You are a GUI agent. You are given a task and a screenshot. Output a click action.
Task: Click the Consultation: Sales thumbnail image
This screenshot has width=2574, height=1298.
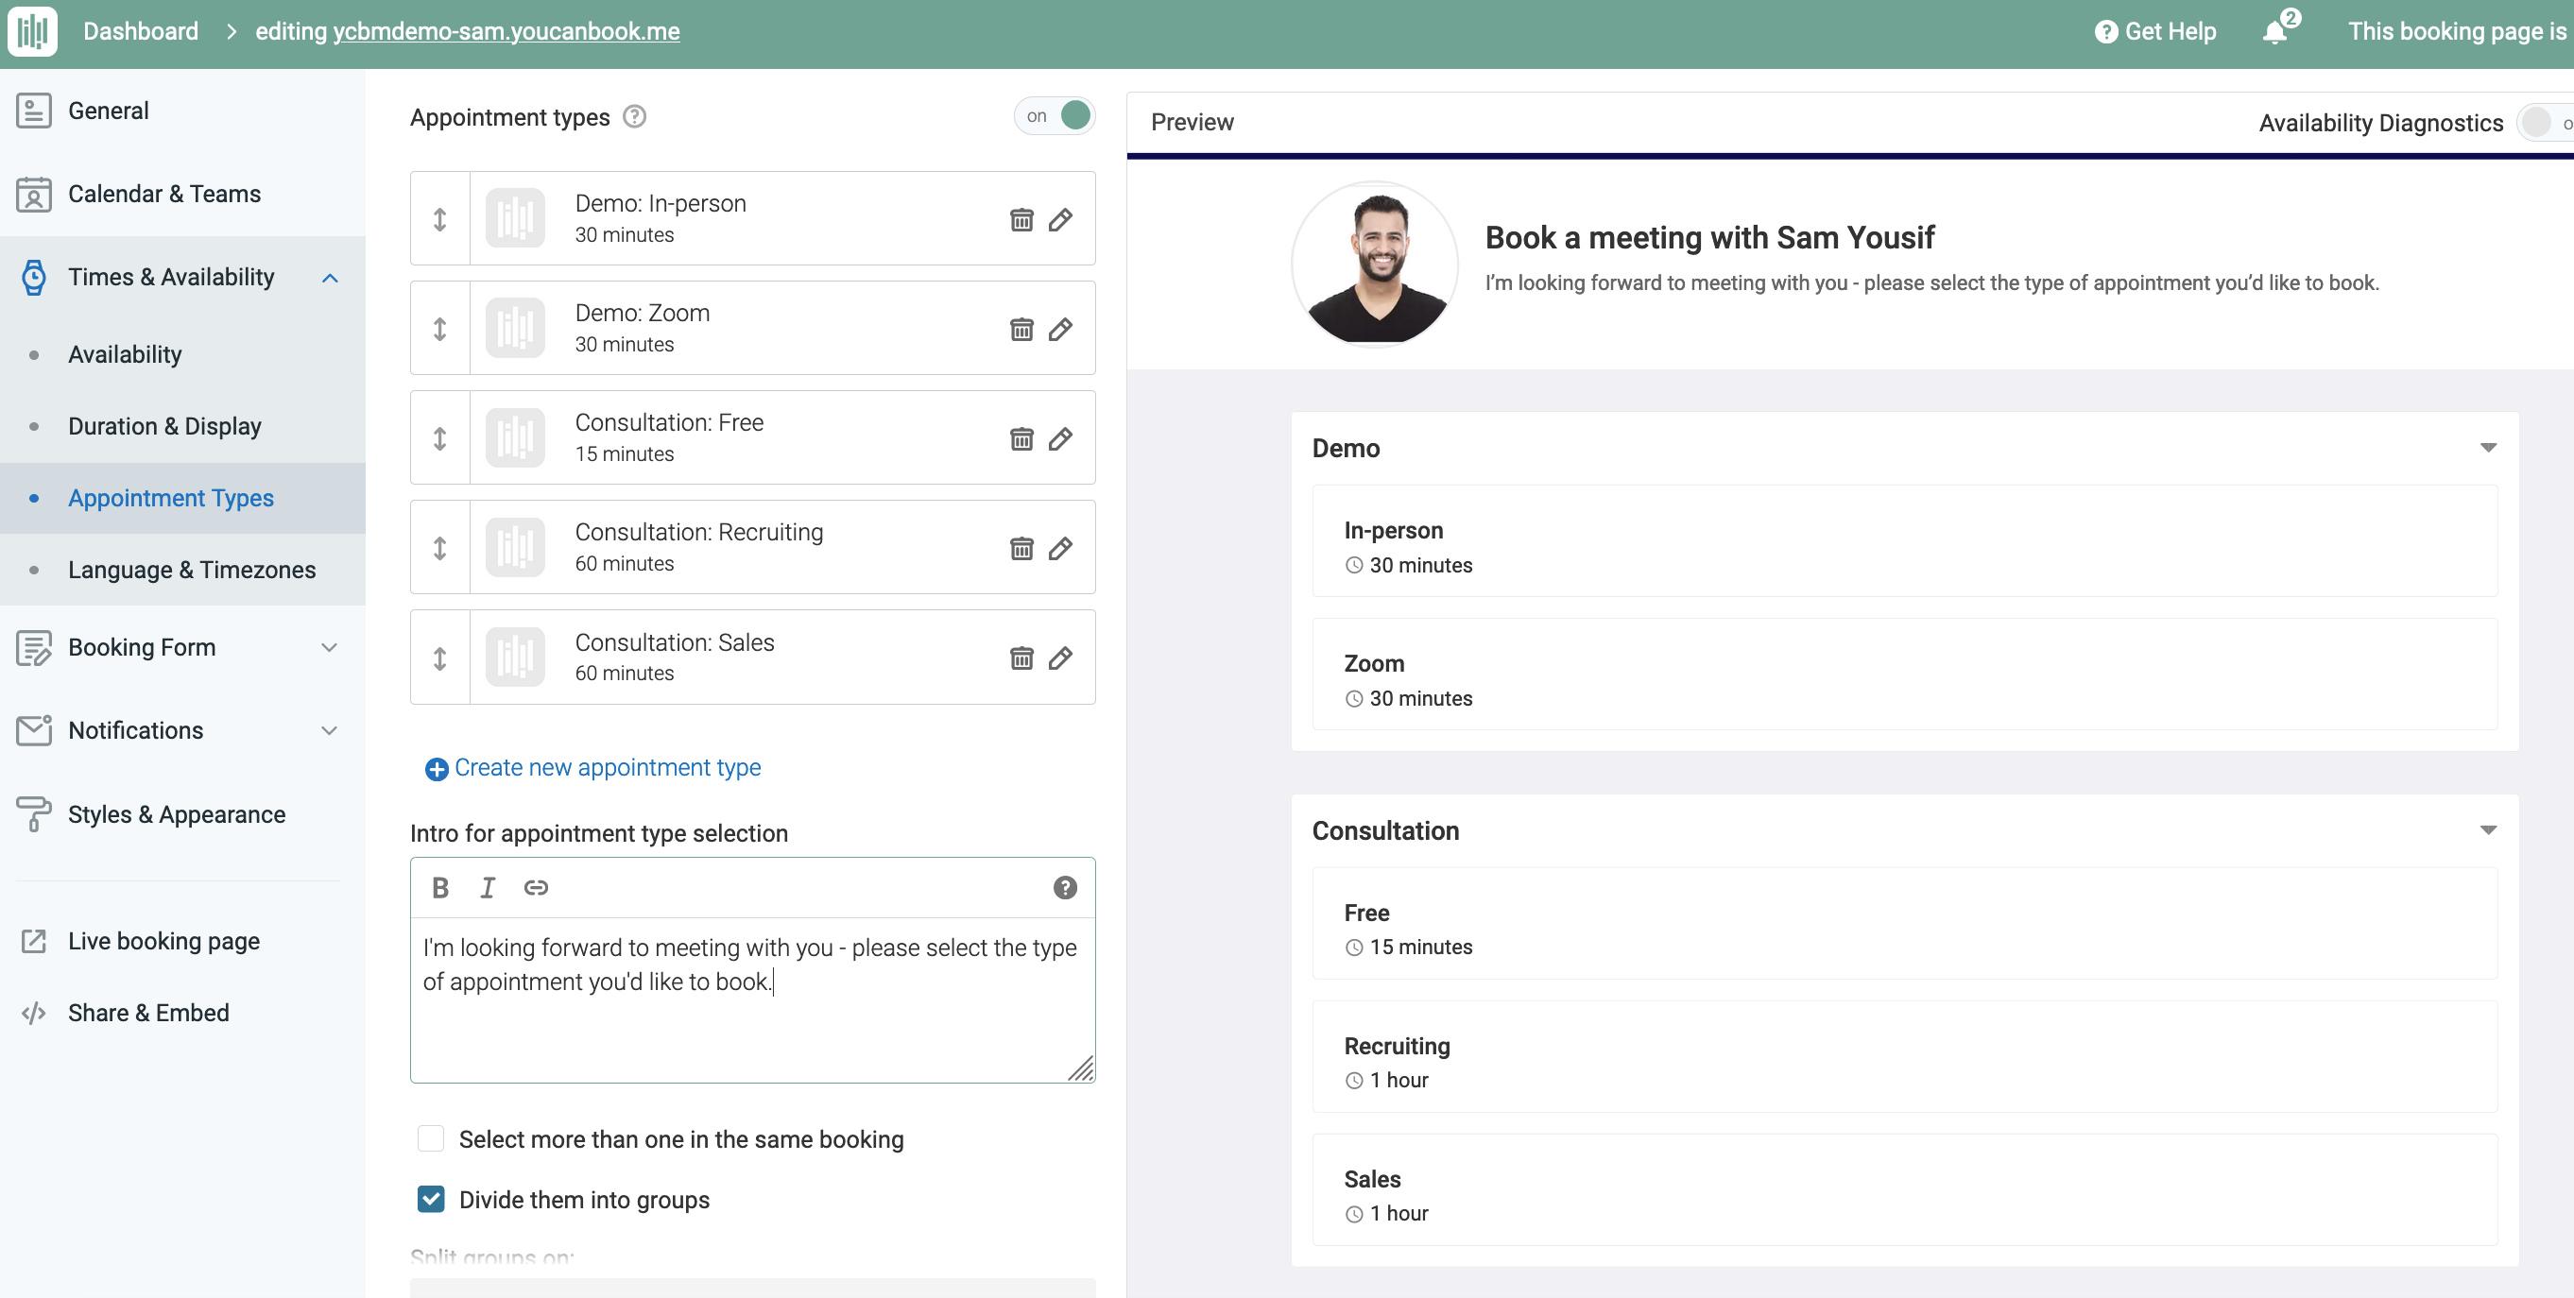tap(515, 658)
